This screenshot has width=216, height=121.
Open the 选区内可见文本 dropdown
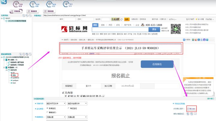56,104
